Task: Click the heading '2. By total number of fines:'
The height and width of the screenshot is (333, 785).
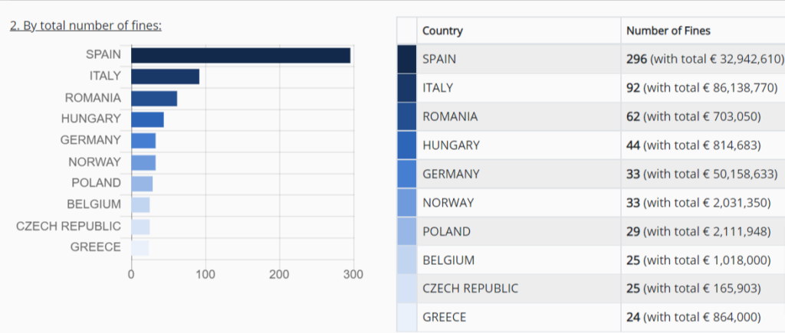Action: coord(86,25)
